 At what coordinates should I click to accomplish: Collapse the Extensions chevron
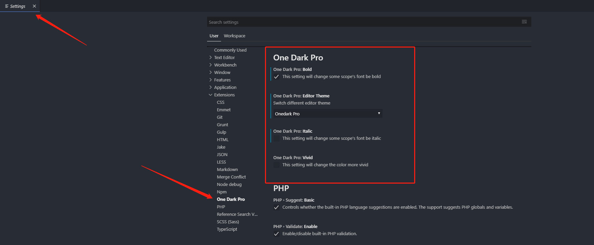pyautogui.click(x=210, y=95)
